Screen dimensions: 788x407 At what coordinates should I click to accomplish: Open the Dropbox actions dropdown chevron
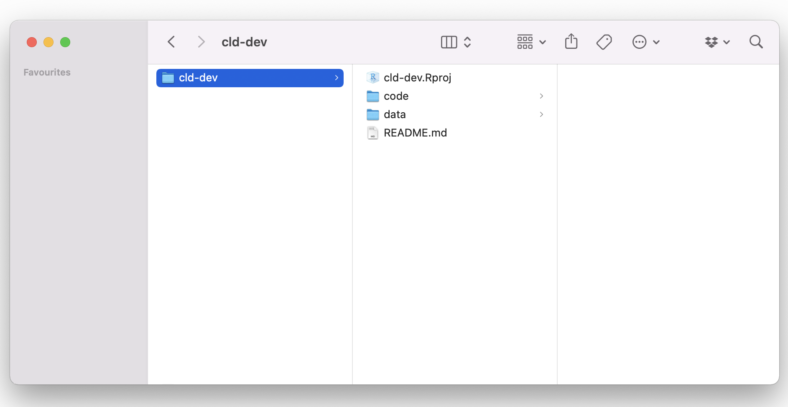coord(727,42)
